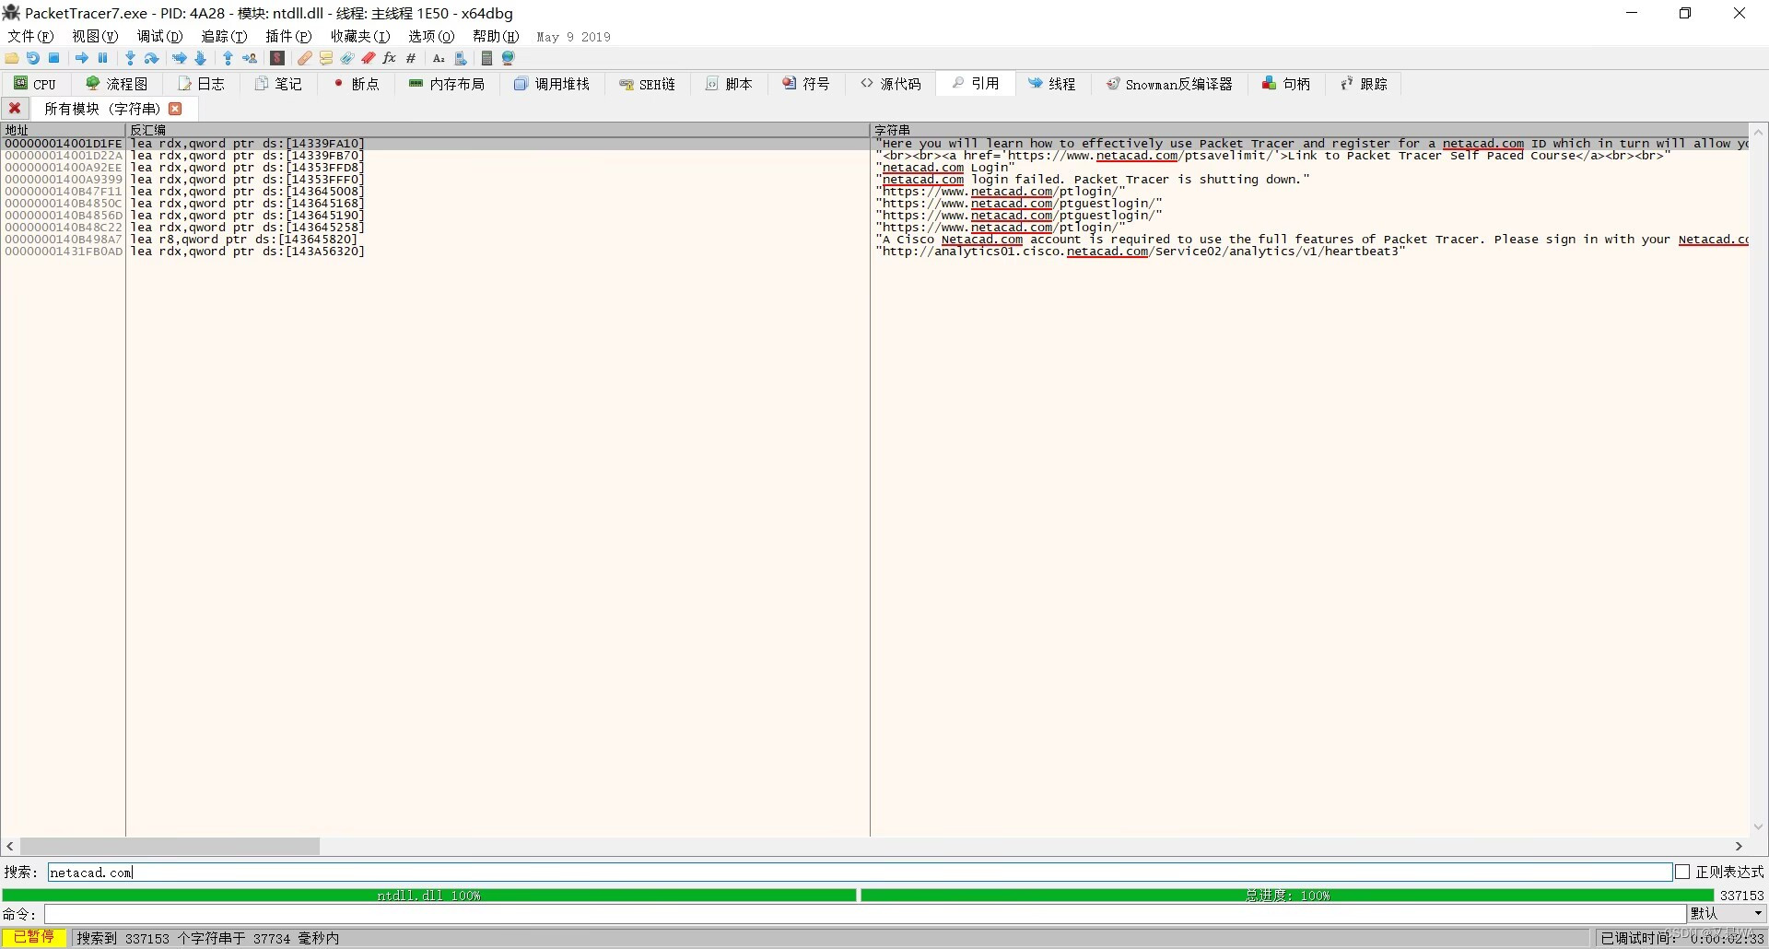Image resolution: width=1769 pixels, height=949 pixels.
Task: Click the Functions fx icon
Action: point(389,58)
